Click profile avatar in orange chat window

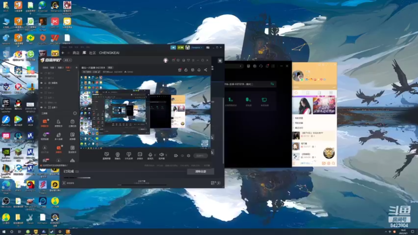click(x=298, y=76)
